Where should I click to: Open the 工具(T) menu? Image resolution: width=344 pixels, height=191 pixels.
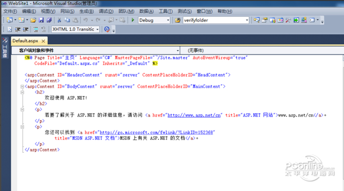[x=166, y=11]
